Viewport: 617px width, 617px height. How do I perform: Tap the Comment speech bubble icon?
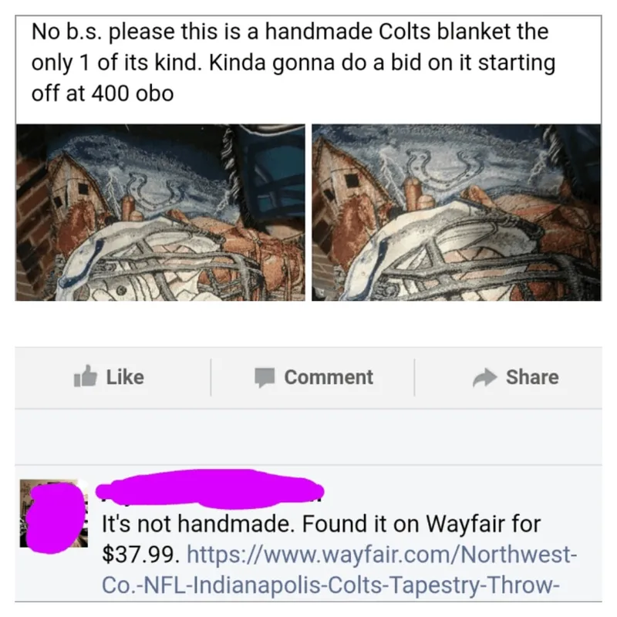[265, 377]
